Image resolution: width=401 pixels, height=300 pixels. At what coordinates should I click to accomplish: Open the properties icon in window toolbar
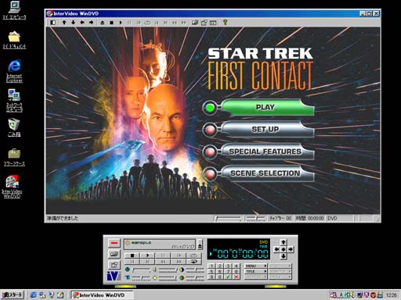coord(204,23)
